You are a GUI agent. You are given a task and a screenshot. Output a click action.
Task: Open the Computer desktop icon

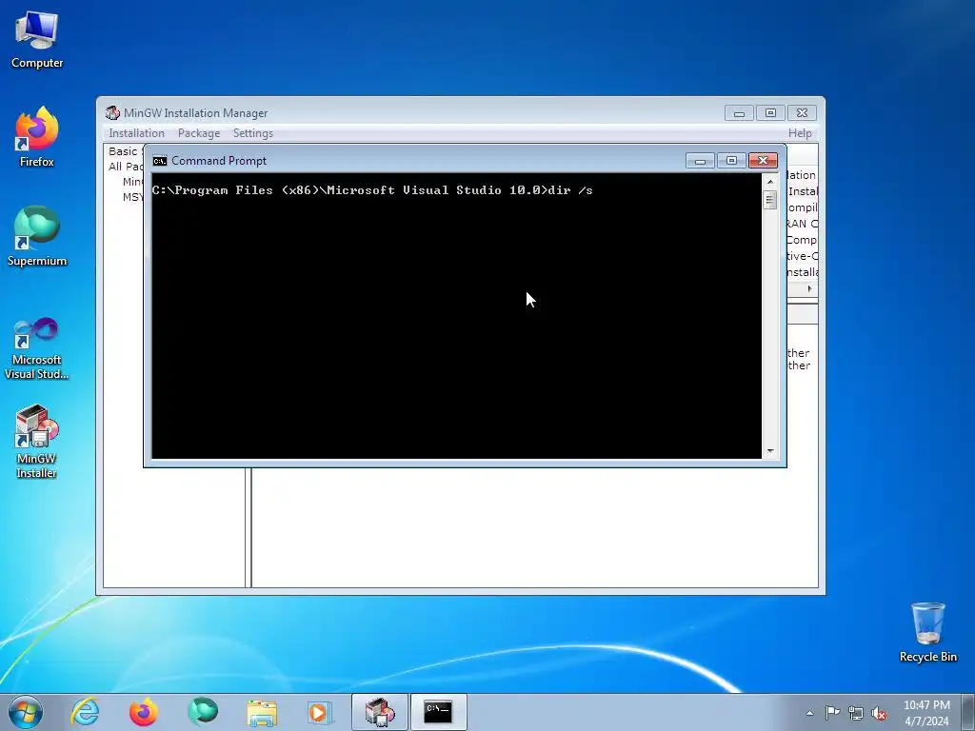pos(37,40)
